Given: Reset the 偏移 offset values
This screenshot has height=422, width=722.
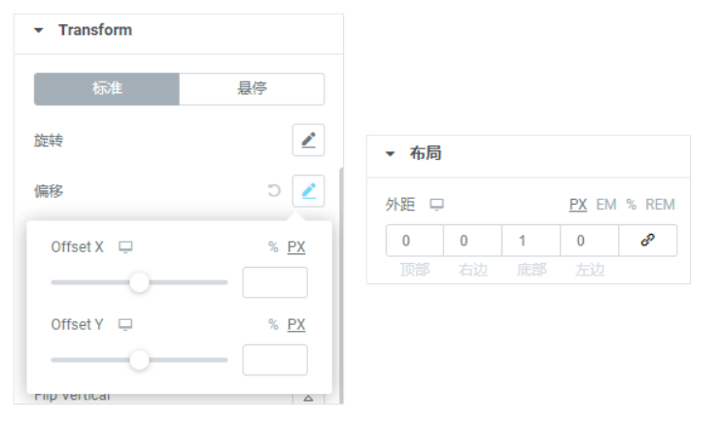Looking at the screenshot, I should click(274, 191).
